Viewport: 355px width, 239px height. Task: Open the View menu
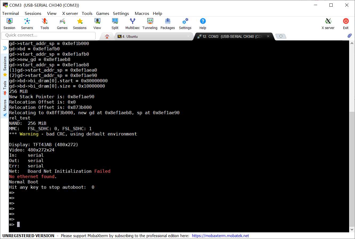[52, 13]
